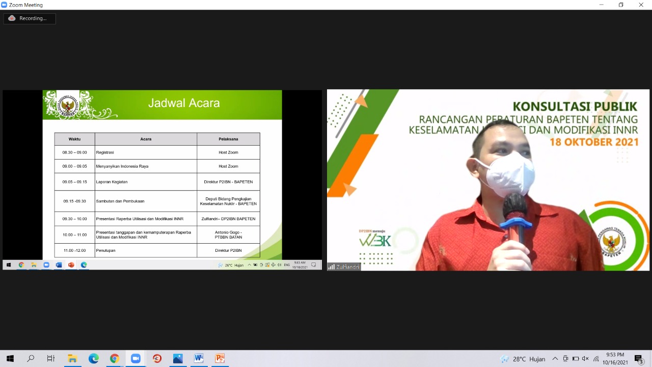Open File Explorer from the taskbar
This screenshot has width=652, height=367.
(x=72, y=359)
